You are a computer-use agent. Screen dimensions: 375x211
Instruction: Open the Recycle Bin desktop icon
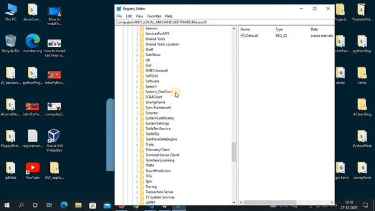click(x=11, y=43)
